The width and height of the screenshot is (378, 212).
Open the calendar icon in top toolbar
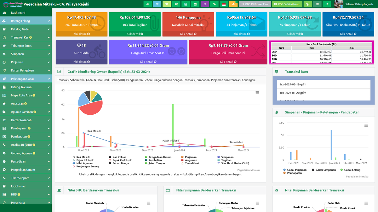195,4
